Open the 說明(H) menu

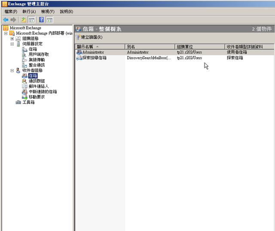67,12
